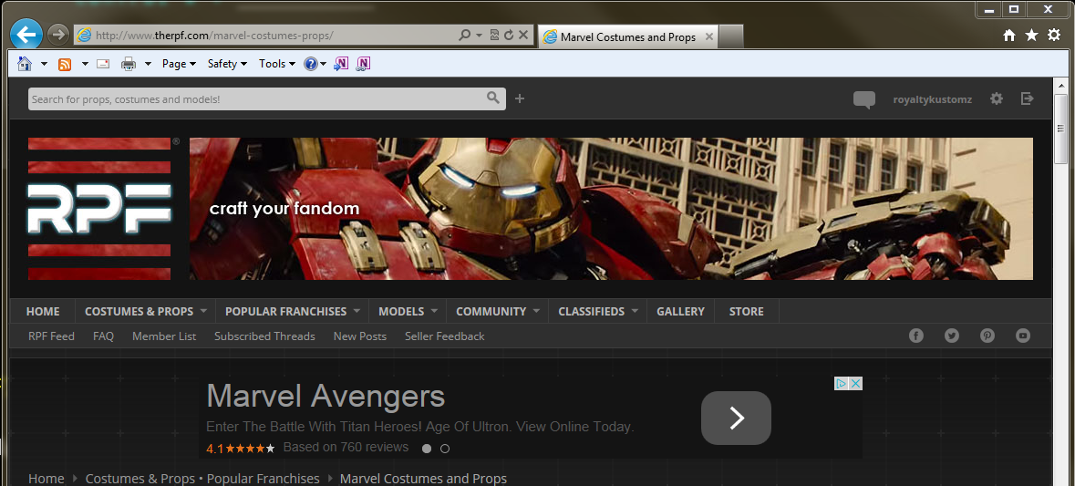1075x486 pixels.
Task: Expand the Home page dropdown arrow
Action: [x=44, y=64]
